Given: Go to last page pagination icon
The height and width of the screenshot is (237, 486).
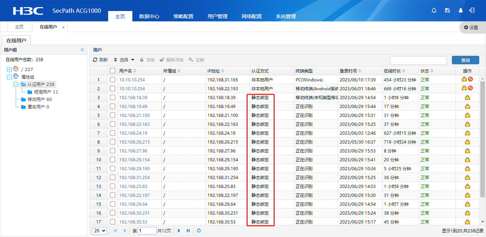Looking at the screenshot, I should coord(188,231).
